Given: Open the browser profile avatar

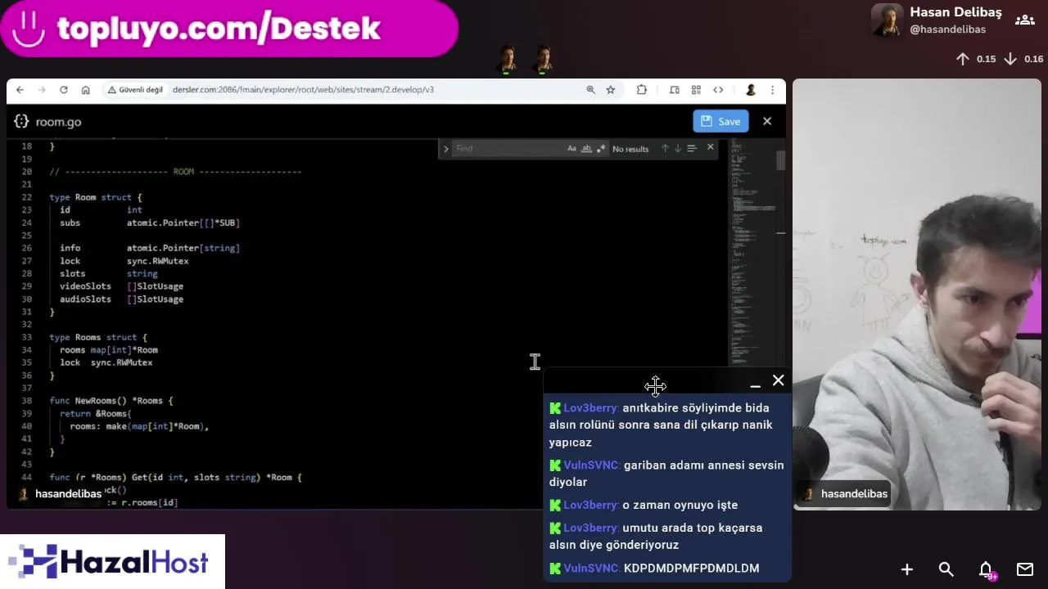Looking at the screenshot, I should pos(750,90).
